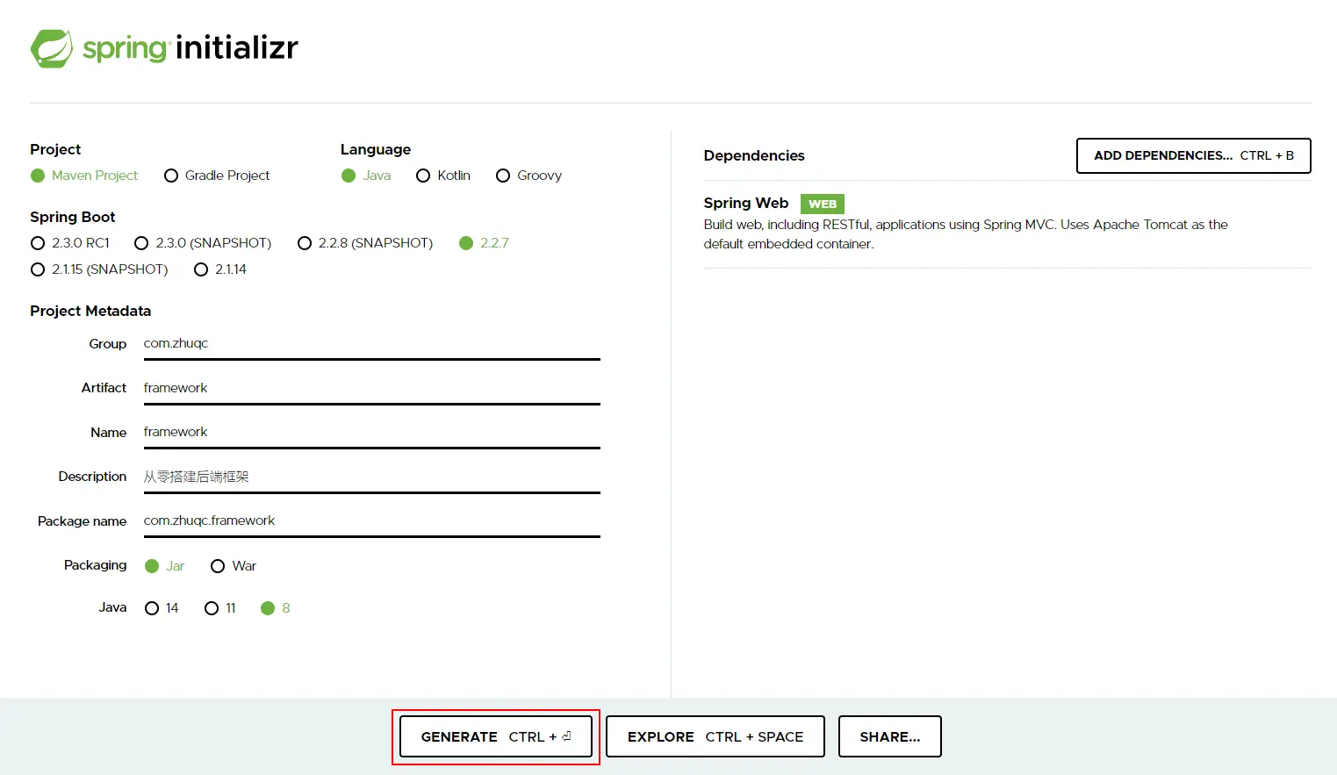Choose Kotlin as the language
This screenshot has height=775, width=1337.
coord(443,176)
